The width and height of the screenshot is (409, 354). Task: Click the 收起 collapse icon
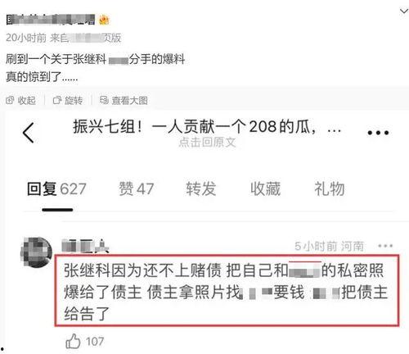click(x=10, y=101)
